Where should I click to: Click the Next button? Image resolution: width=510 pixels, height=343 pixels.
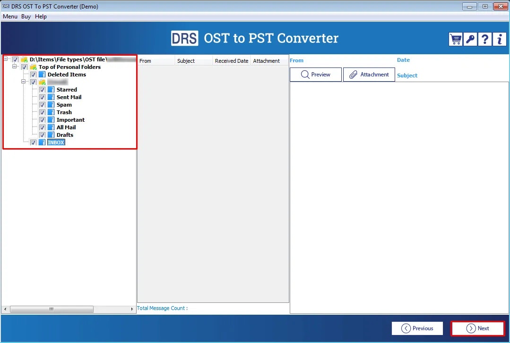(478, 328)
